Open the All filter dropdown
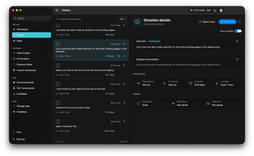The width and height of the screenshot is (254, 156). [x=123, y=19]
